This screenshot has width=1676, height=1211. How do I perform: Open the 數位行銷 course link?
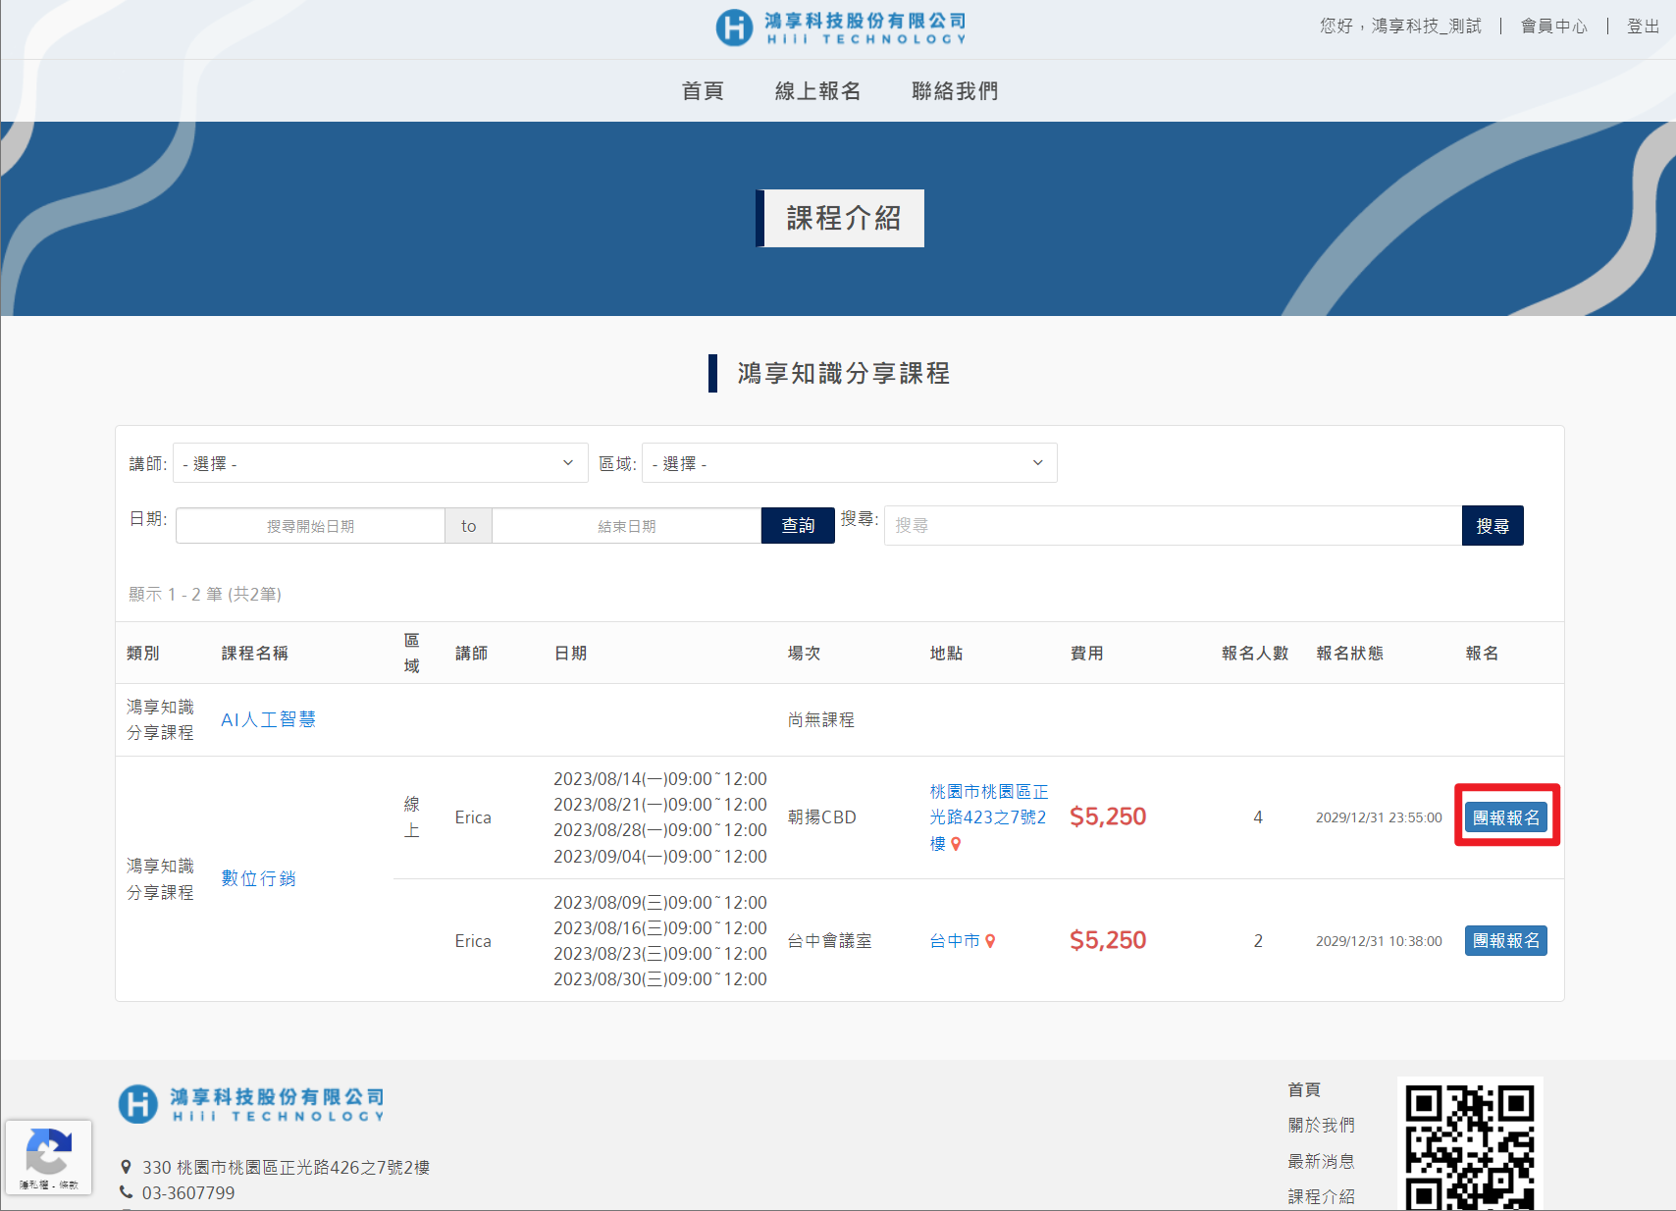(258, 878)
